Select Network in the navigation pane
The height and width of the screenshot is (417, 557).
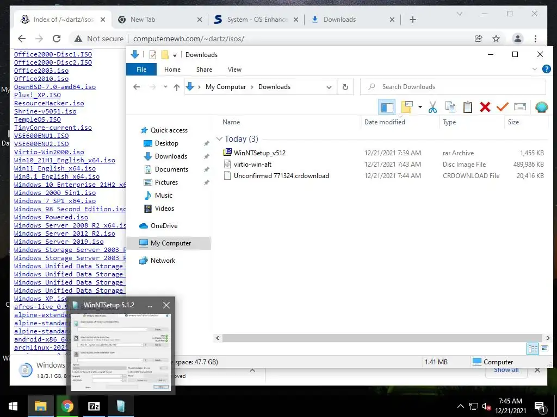point(162,261)
